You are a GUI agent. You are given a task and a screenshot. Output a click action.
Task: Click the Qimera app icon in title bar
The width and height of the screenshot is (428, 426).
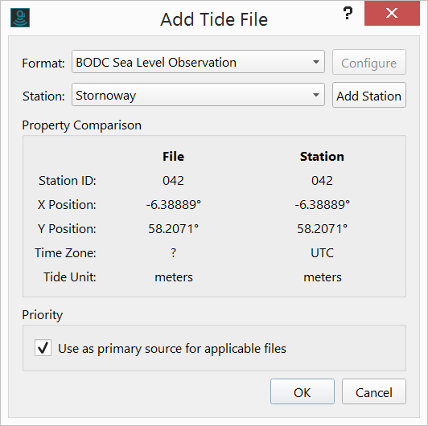pos(20,18)
